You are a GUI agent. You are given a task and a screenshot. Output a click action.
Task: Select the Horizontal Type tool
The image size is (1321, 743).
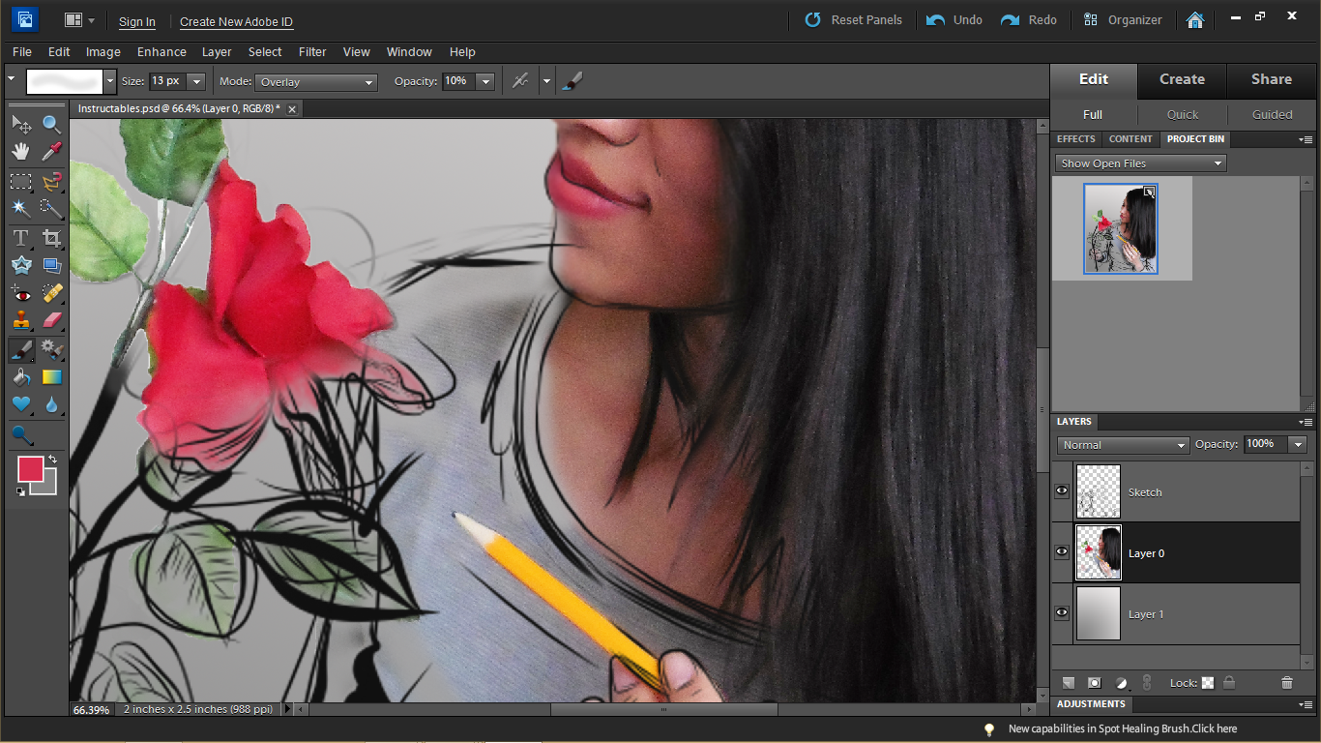click(x=21, y=237)
